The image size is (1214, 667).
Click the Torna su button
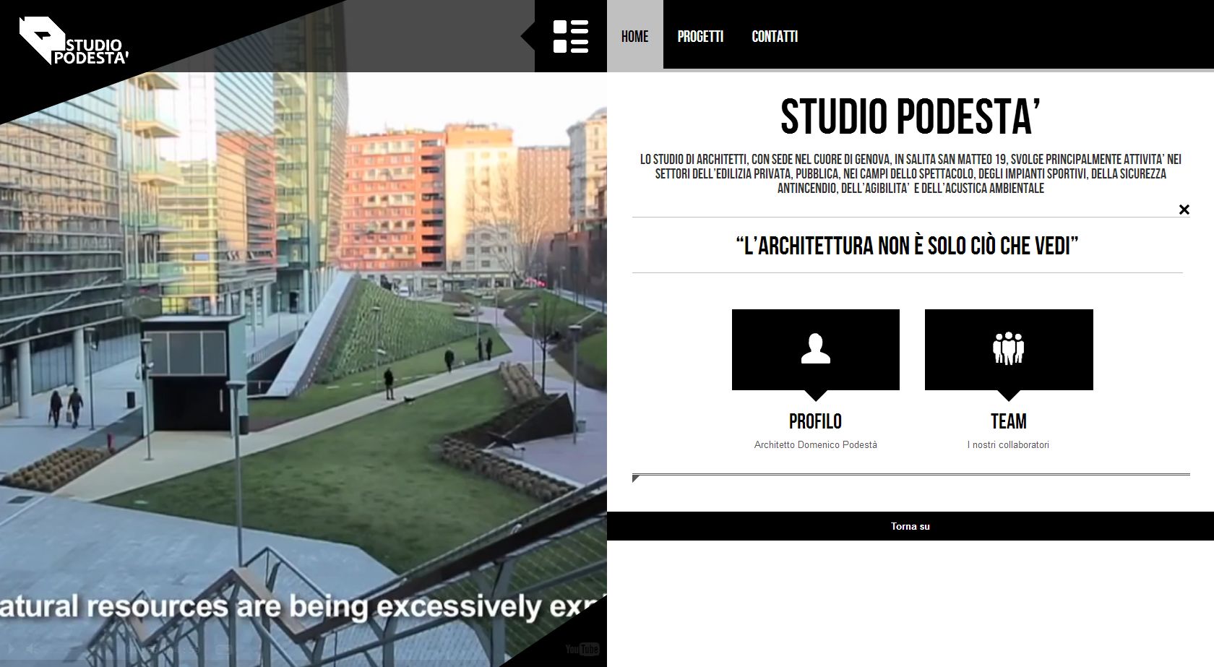click(910, 526)
